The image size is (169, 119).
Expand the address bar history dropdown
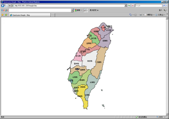click(x=125, y=5)
